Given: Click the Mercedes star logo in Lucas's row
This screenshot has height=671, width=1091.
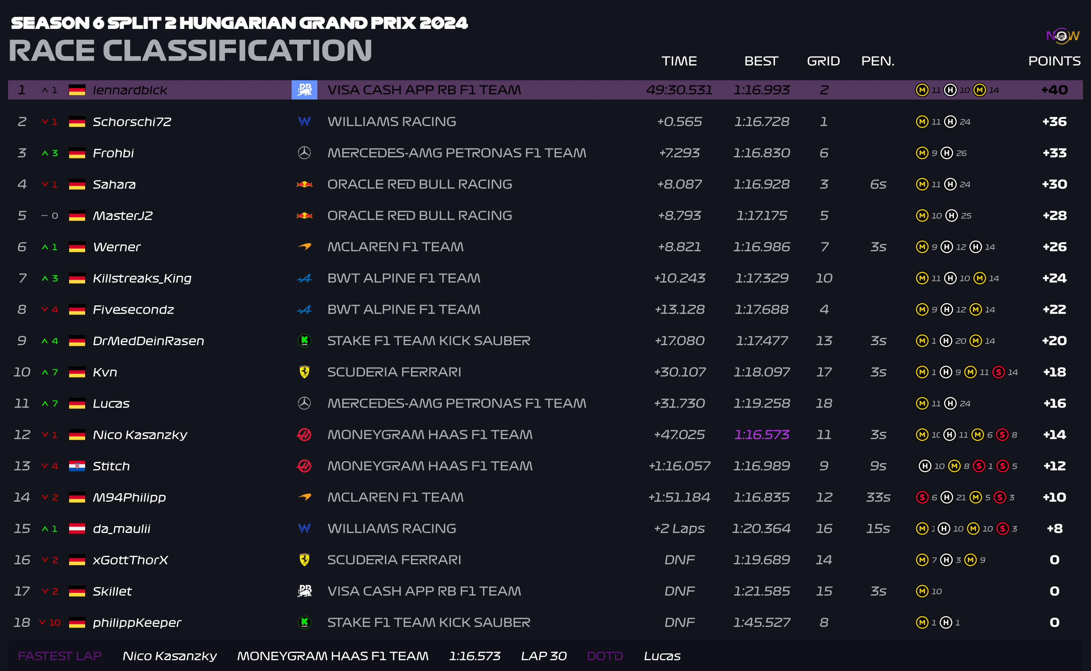Looking at the screenshot, I should (304, 403).
